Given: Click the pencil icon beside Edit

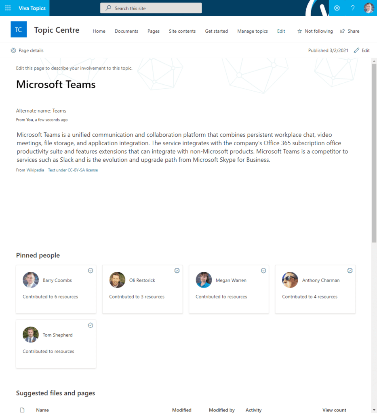Looking at the screenshot, I should pyautogui.click(x=356, y=50).
